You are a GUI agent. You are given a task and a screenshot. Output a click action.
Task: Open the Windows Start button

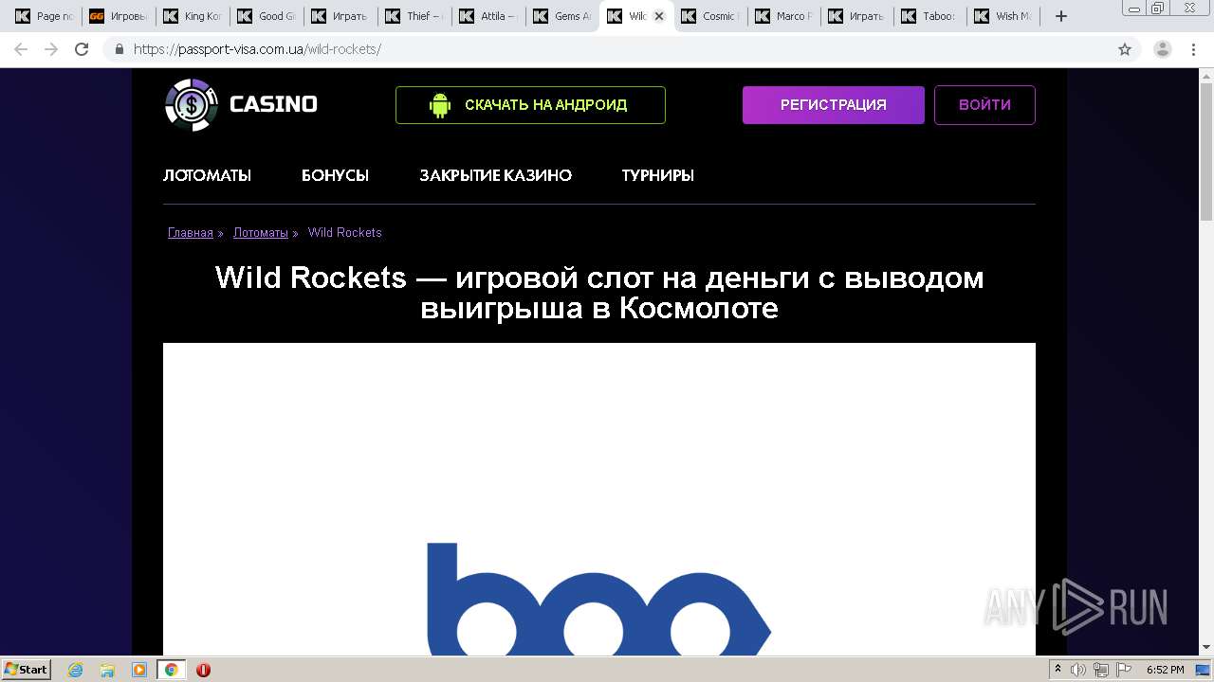[x=26, y=670]
